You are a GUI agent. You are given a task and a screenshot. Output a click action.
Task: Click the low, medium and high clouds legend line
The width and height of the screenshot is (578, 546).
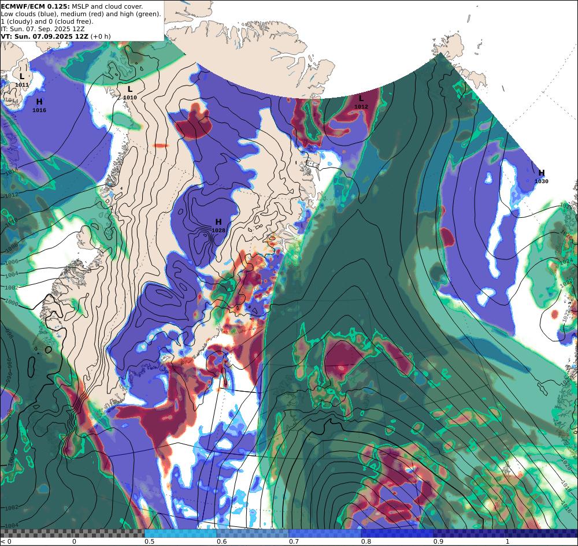click(81, 14)
